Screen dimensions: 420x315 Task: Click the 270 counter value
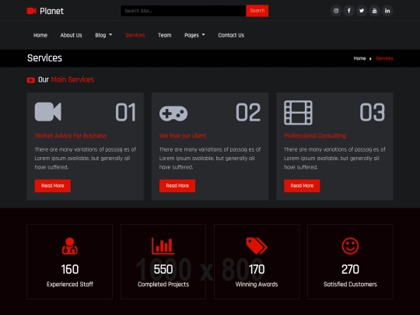click(x=350, y=269)
